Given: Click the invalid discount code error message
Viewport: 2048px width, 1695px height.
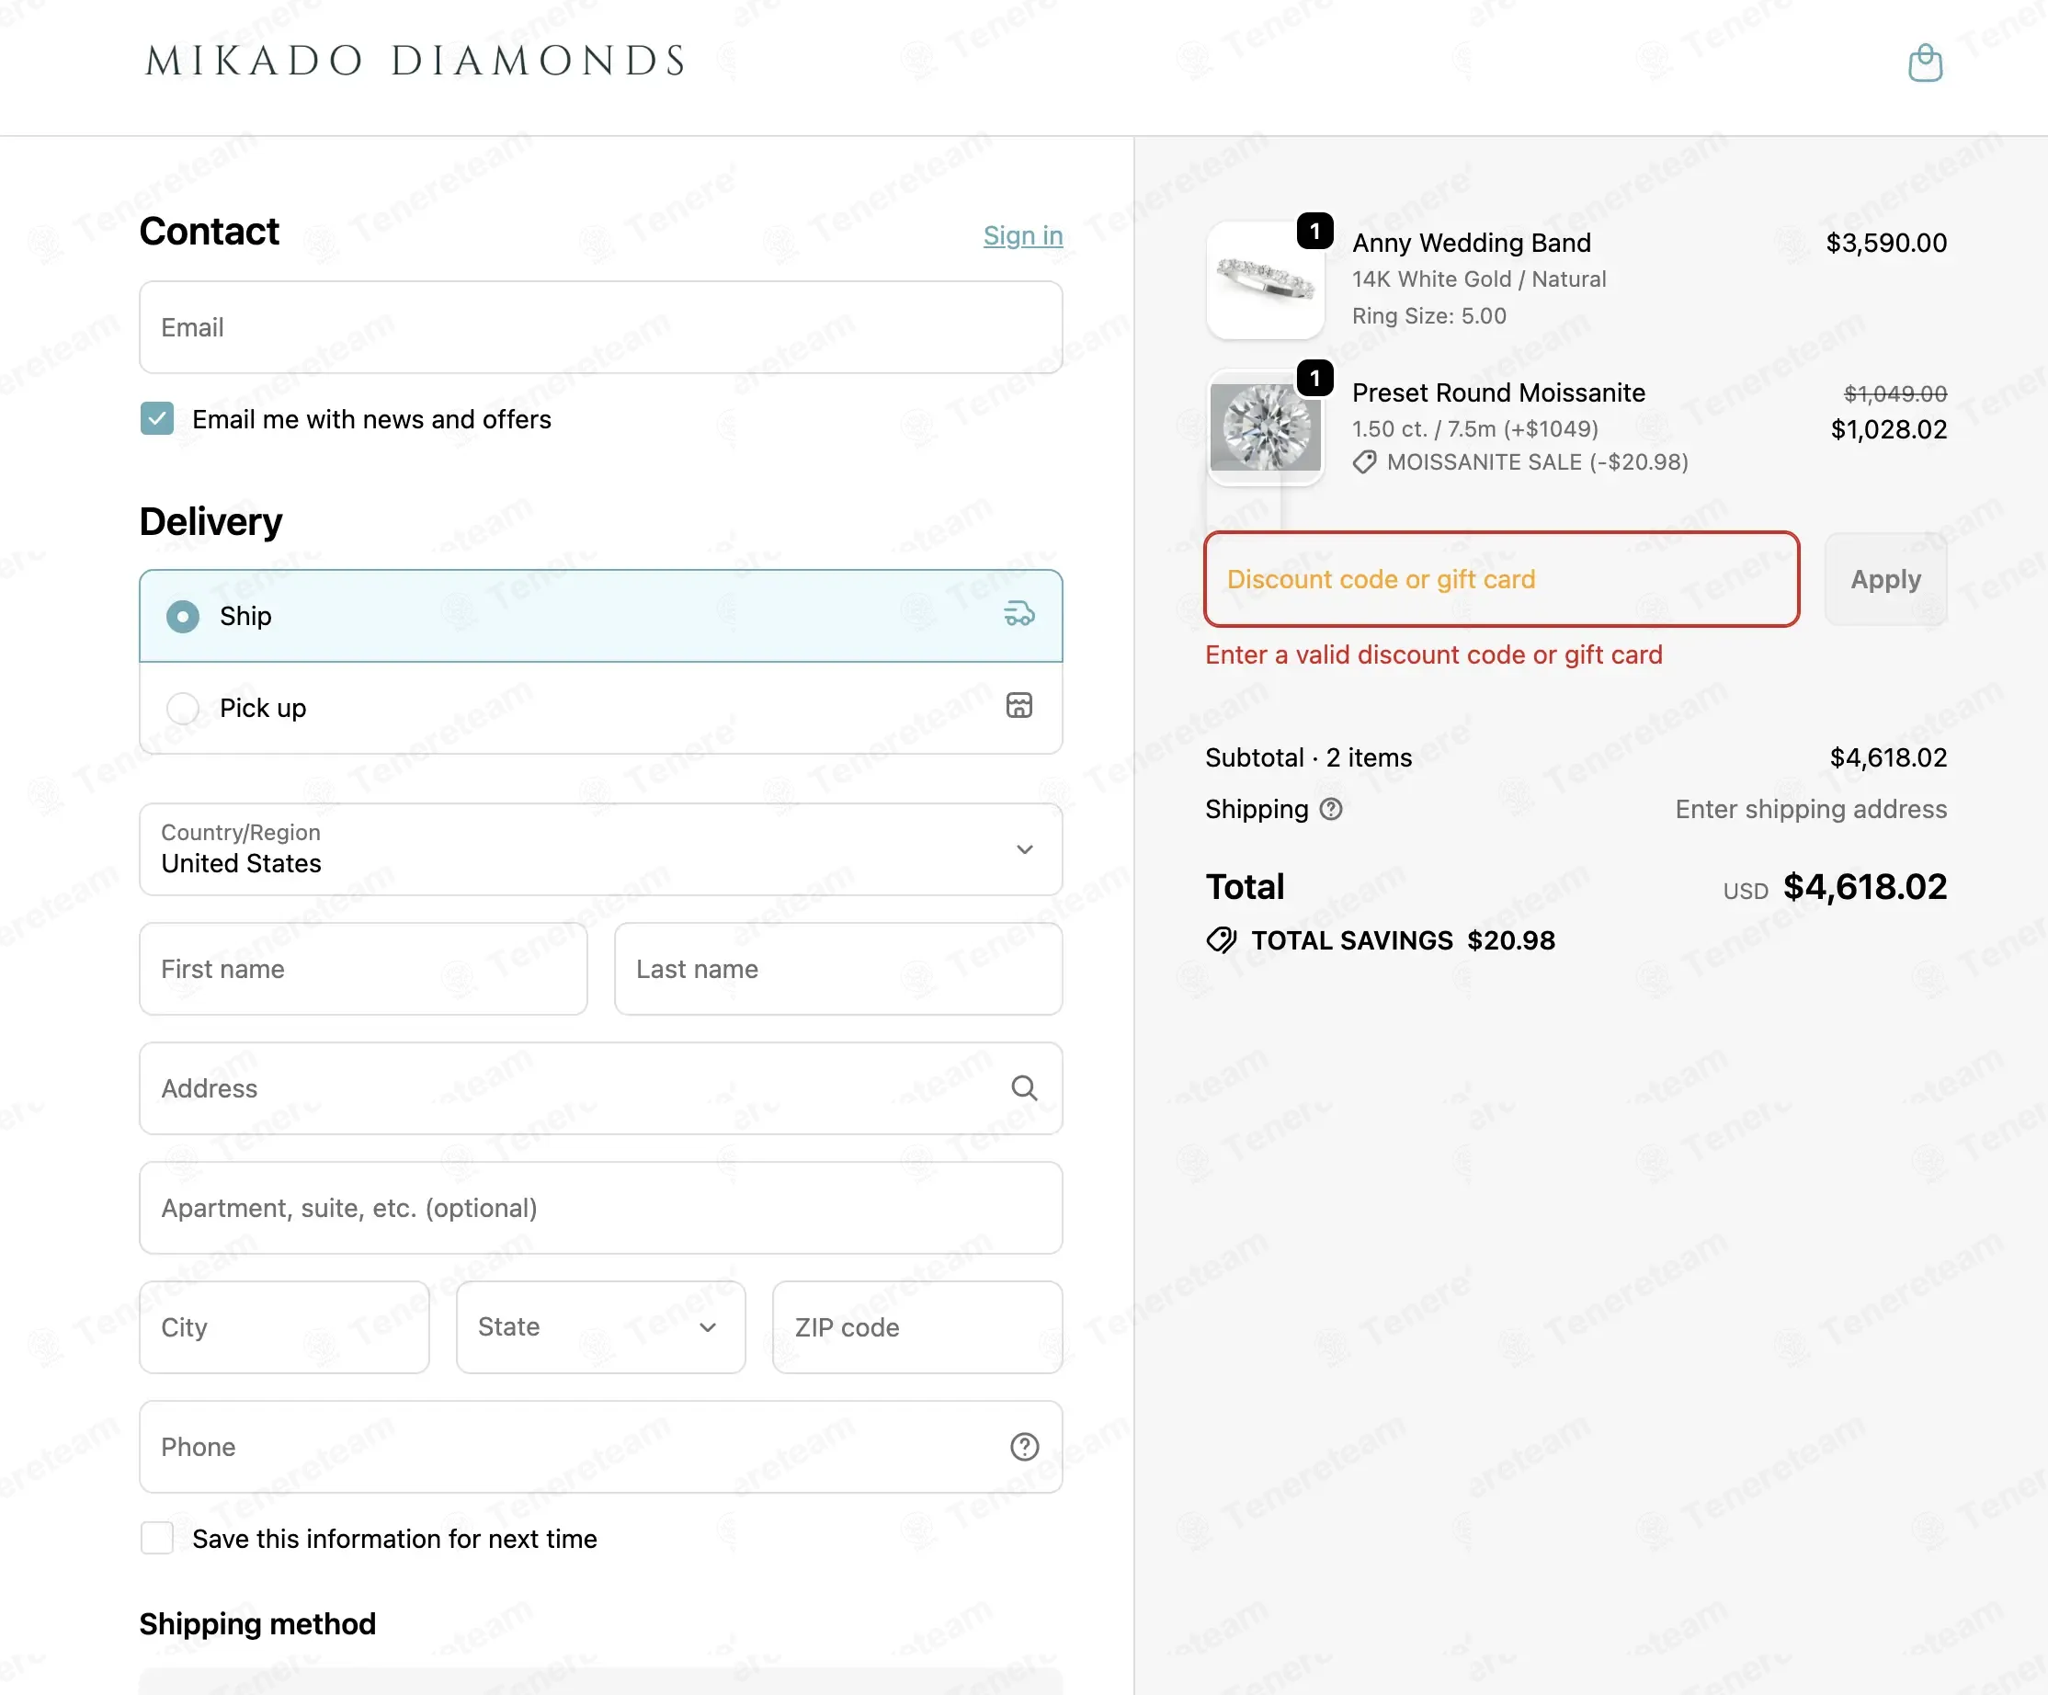Looking at the screenshot, I should [1434, 655].
